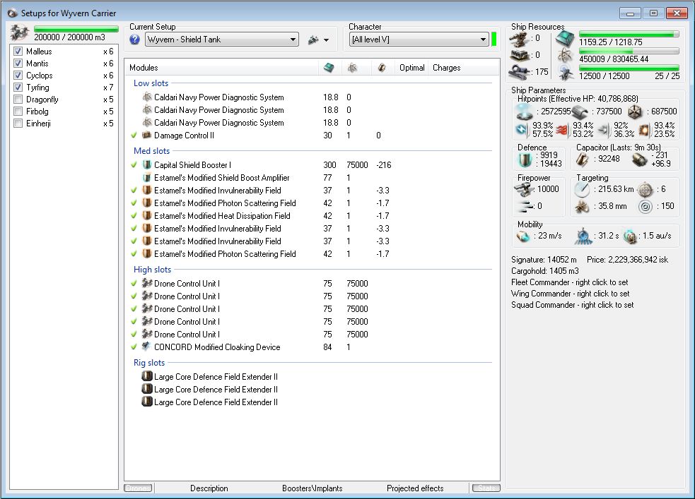
Task: Click the blue help question mark icon
Action: coord(135,40)
